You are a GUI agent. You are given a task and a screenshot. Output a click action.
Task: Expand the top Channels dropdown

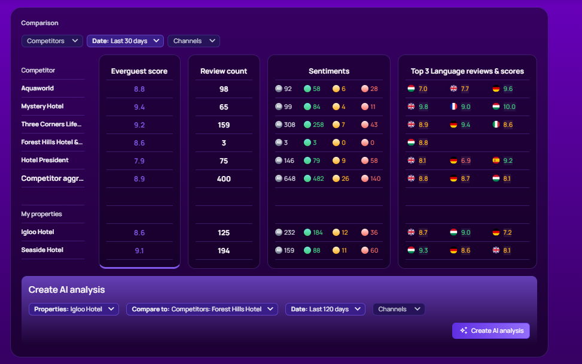194,41
